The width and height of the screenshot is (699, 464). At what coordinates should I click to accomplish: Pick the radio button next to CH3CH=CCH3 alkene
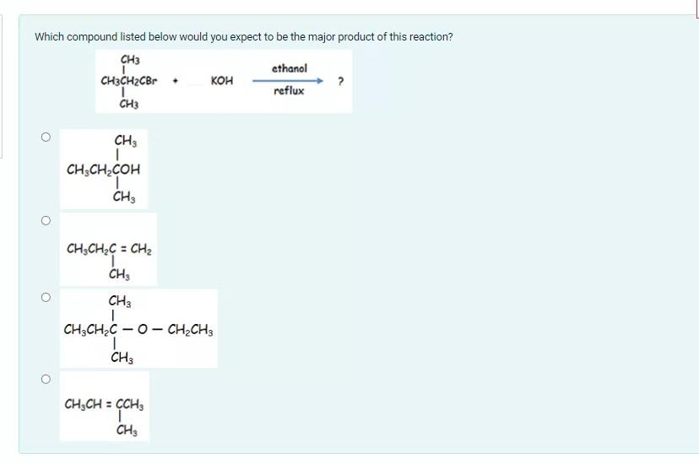46,379
